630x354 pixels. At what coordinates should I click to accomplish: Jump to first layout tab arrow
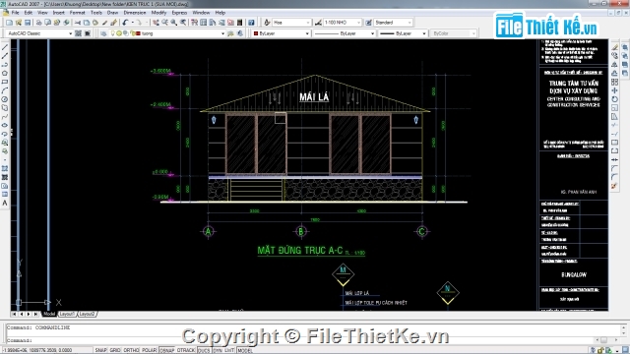coord(15,314)
